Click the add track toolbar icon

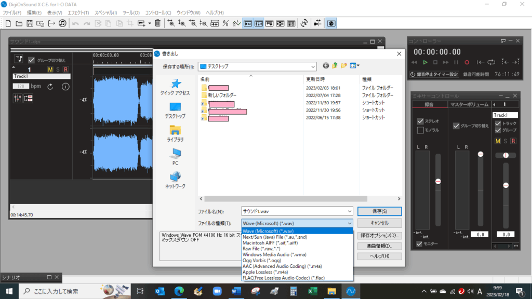[x=141, y=23]
